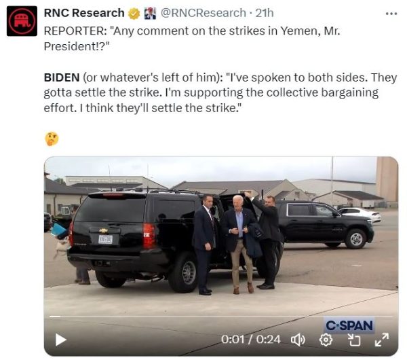
Task: Open the @RNCResearch handle link
Action: pos(203,13)
